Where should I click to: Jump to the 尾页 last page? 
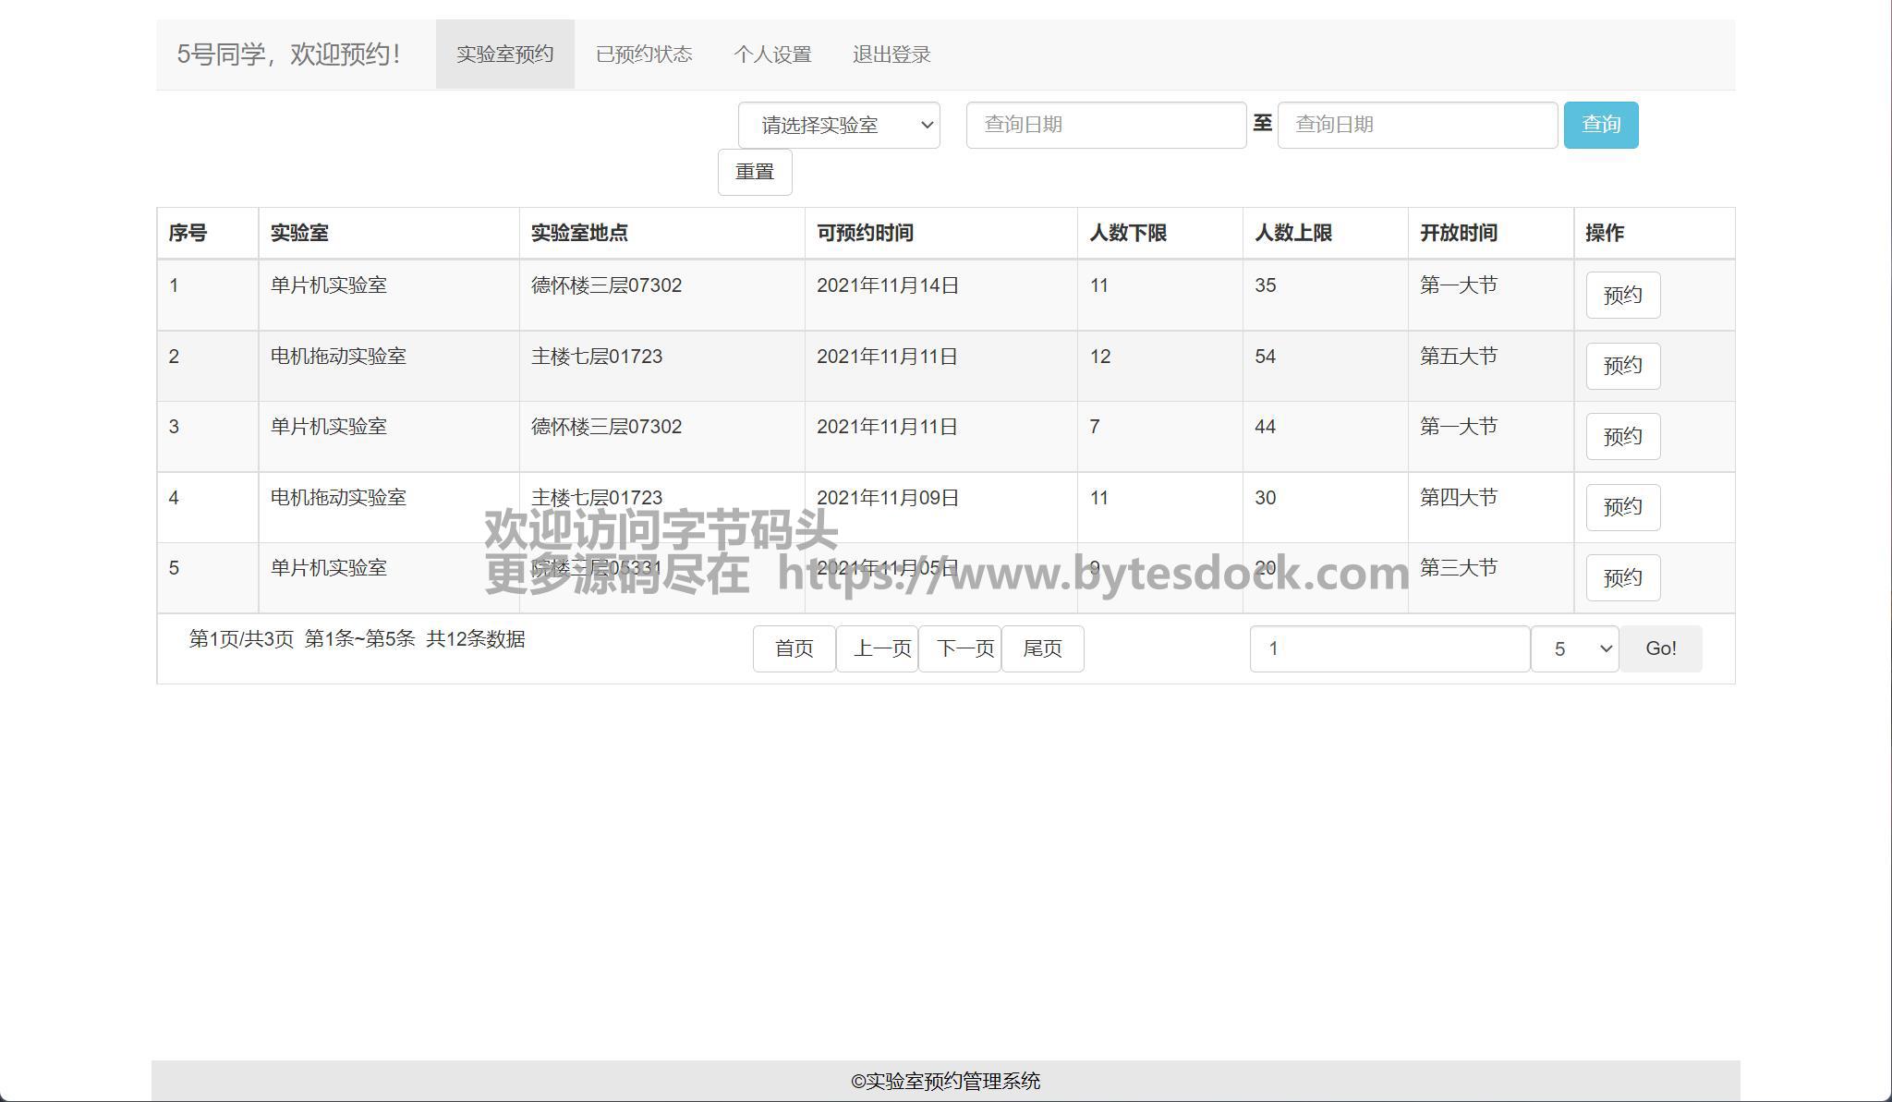[x=1042, y=648]
